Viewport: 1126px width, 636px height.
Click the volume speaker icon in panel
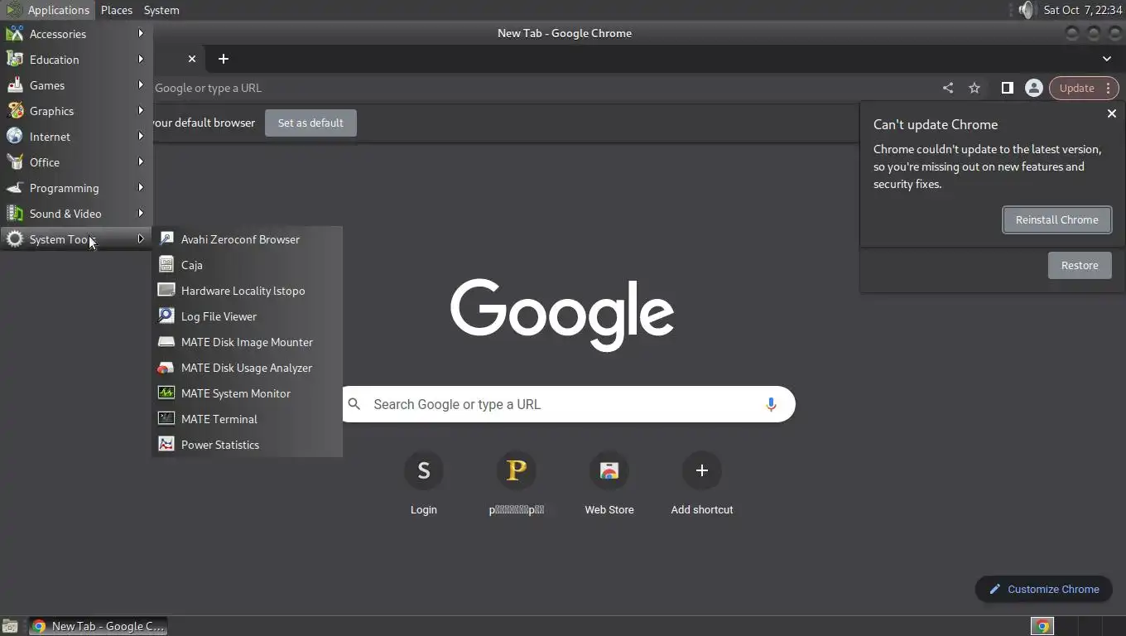pyautogui.click(x=1026, y=10)
